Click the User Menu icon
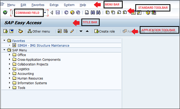This screenshot has height=109, width=180. tap(5, 31)
